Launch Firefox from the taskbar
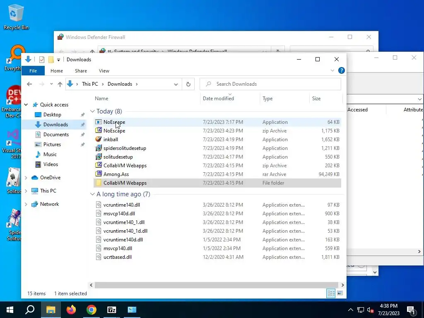 coord(71,310)
